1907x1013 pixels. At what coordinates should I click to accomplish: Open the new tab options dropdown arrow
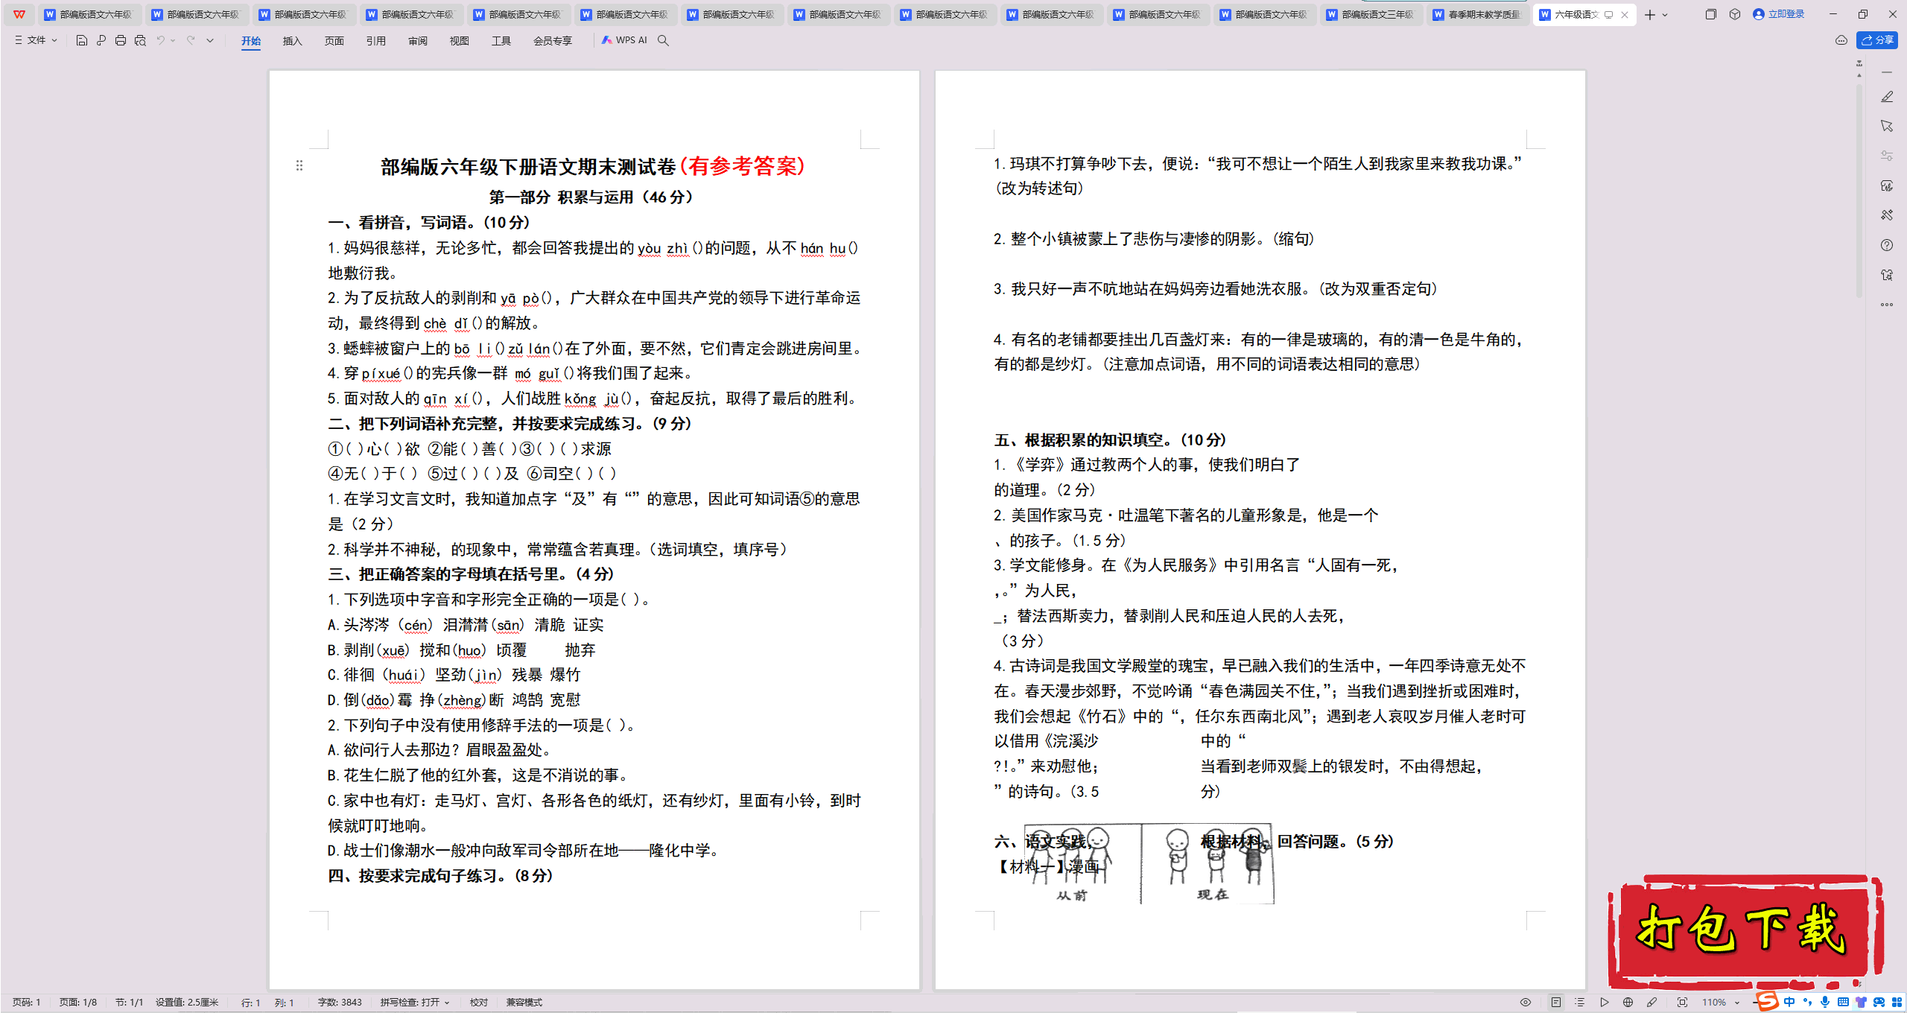[x=1665, y=14]
